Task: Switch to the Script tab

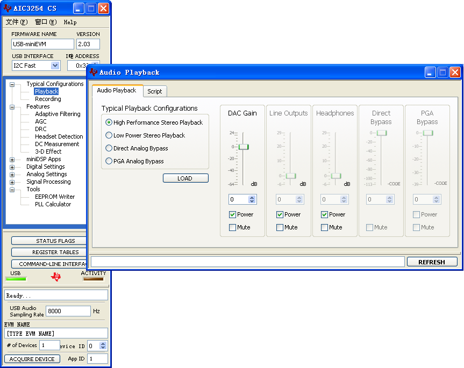Action: click(155, 91)
